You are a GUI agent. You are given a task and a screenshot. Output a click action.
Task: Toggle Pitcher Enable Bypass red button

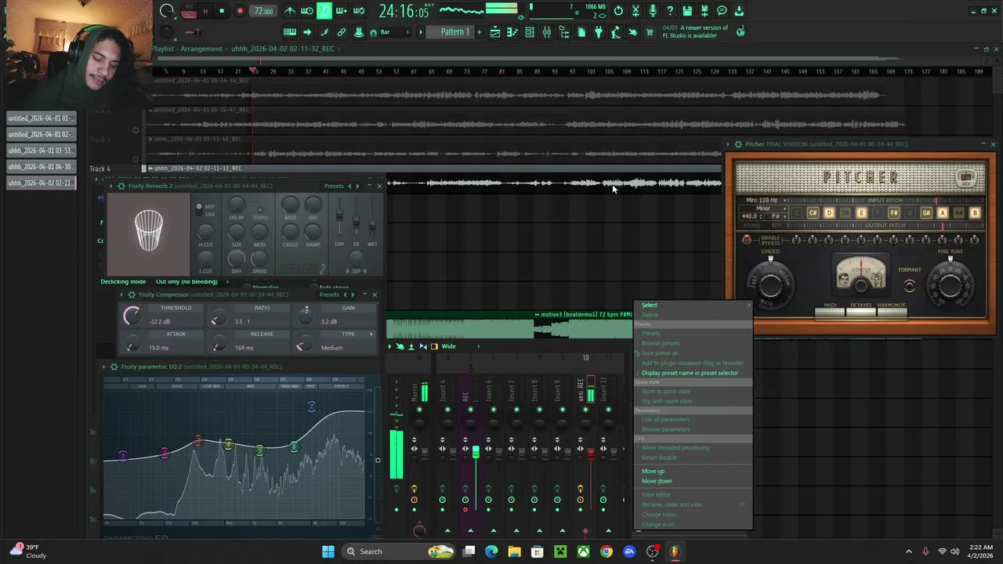click(x=746, y=240)
